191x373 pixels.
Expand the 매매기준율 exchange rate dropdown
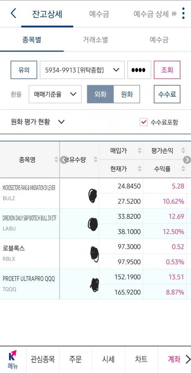55,94
